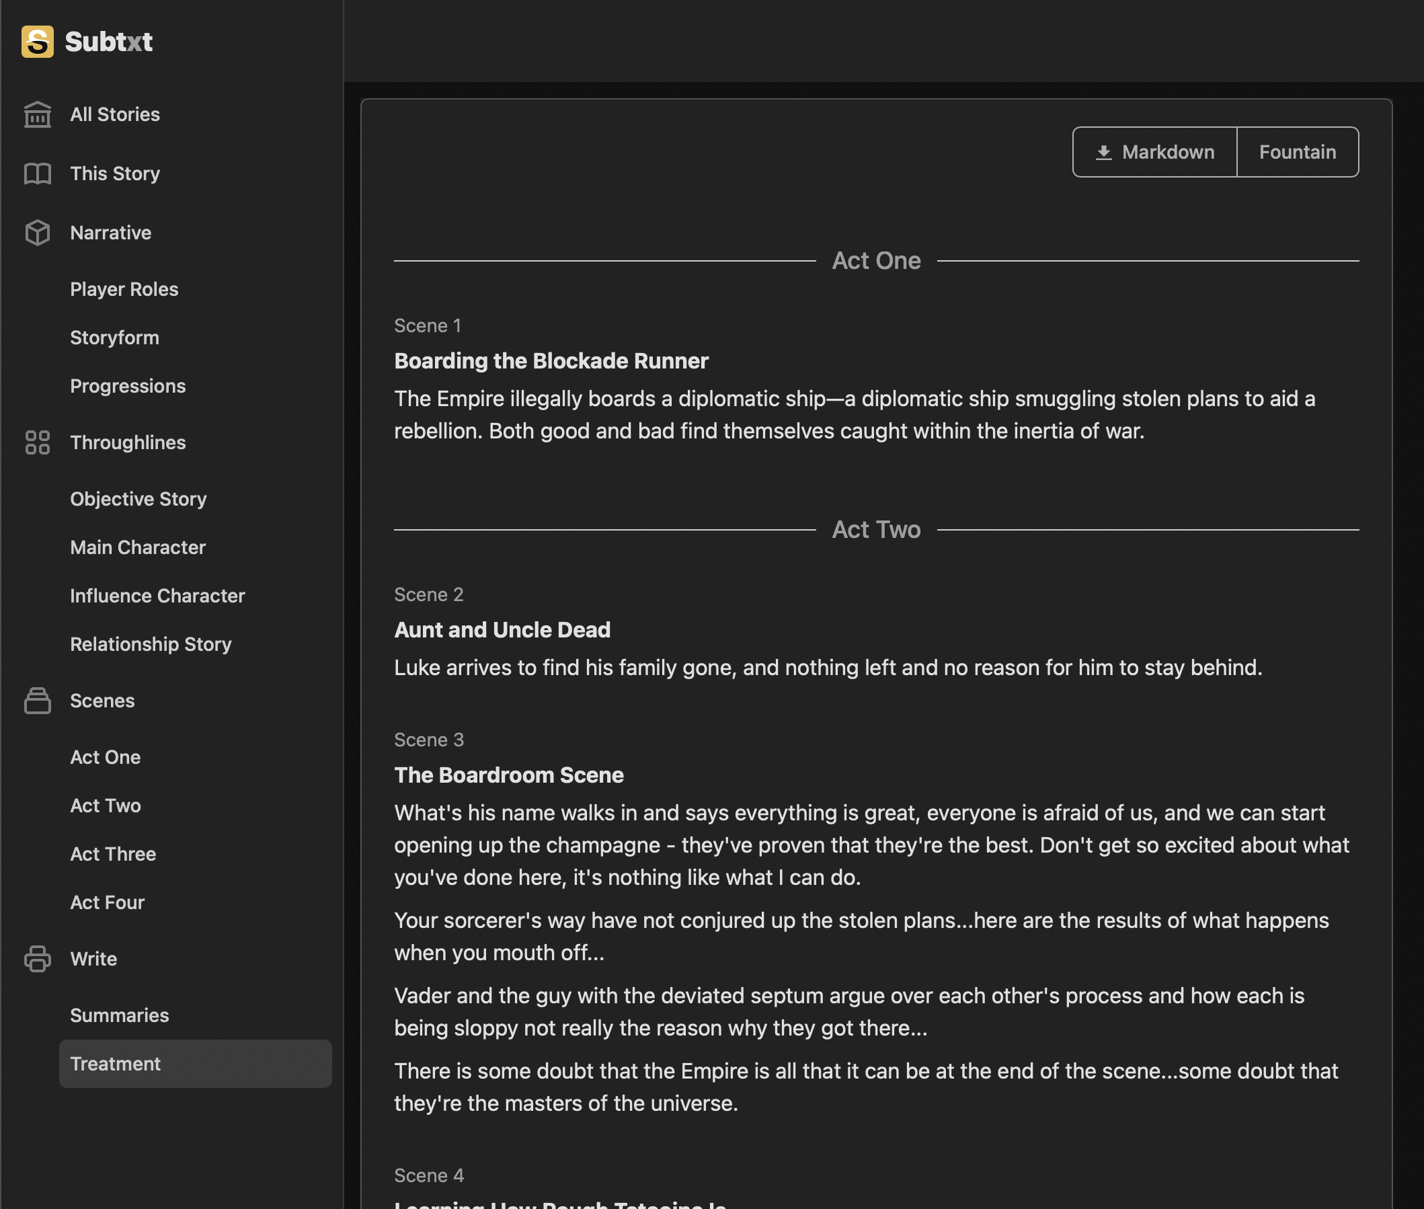Open Relationship Story throughline

pos(150,644)
